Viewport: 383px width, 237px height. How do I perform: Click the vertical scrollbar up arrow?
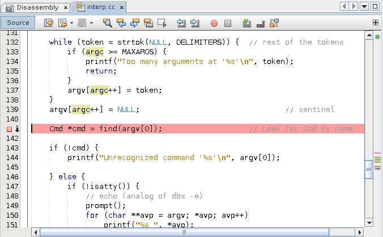[369, 36]
